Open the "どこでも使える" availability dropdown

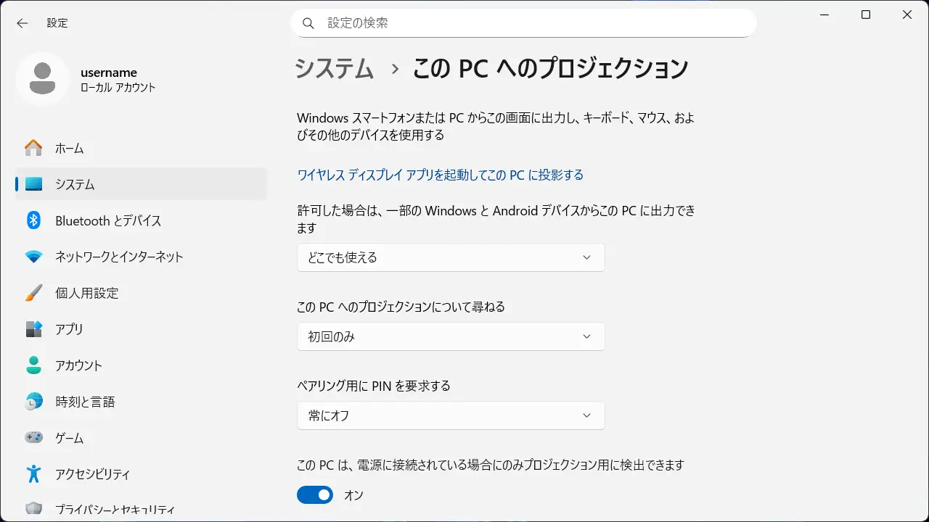(451, 257)
